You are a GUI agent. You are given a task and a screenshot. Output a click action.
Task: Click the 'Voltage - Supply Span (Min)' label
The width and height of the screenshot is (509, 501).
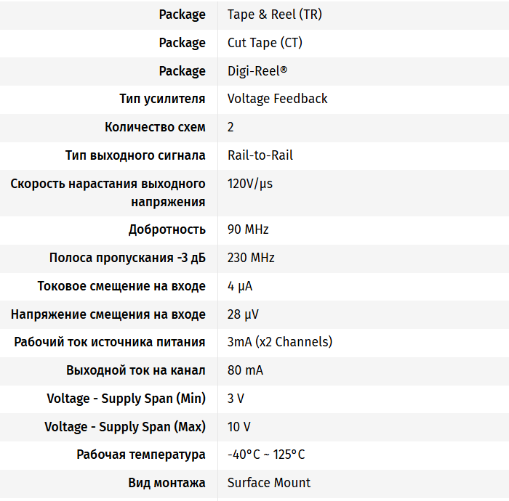(x=126, y=399)
